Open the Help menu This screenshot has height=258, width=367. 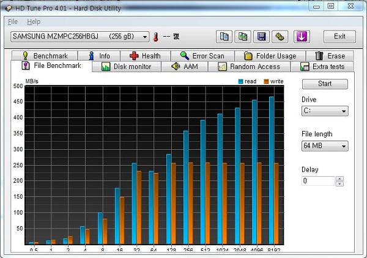(34, 22)
